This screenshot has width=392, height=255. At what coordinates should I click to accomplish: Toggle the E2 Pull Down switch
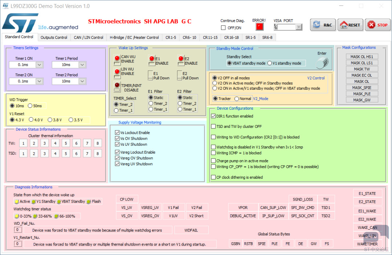click(x=180, y=75)
